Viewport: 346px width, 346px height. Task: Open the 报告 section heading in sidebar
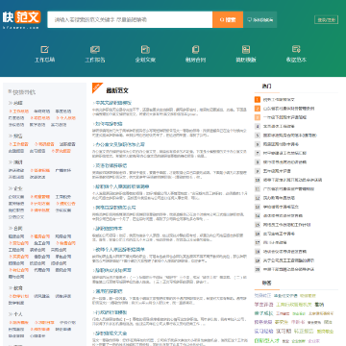click(17, 136)
